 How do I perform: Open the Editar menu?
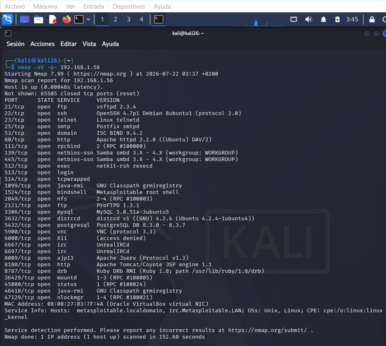coord(68,44)
